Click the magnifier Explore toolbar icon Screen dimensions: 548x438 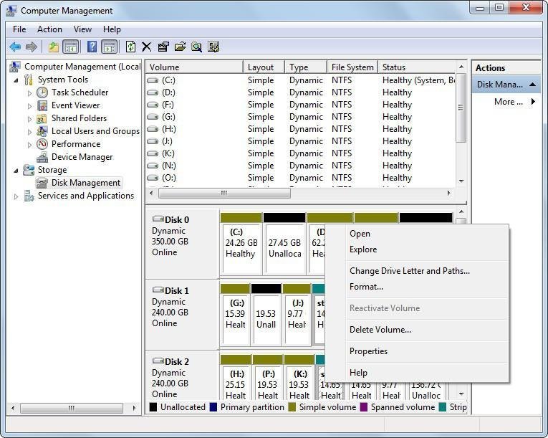coord(196,47)
